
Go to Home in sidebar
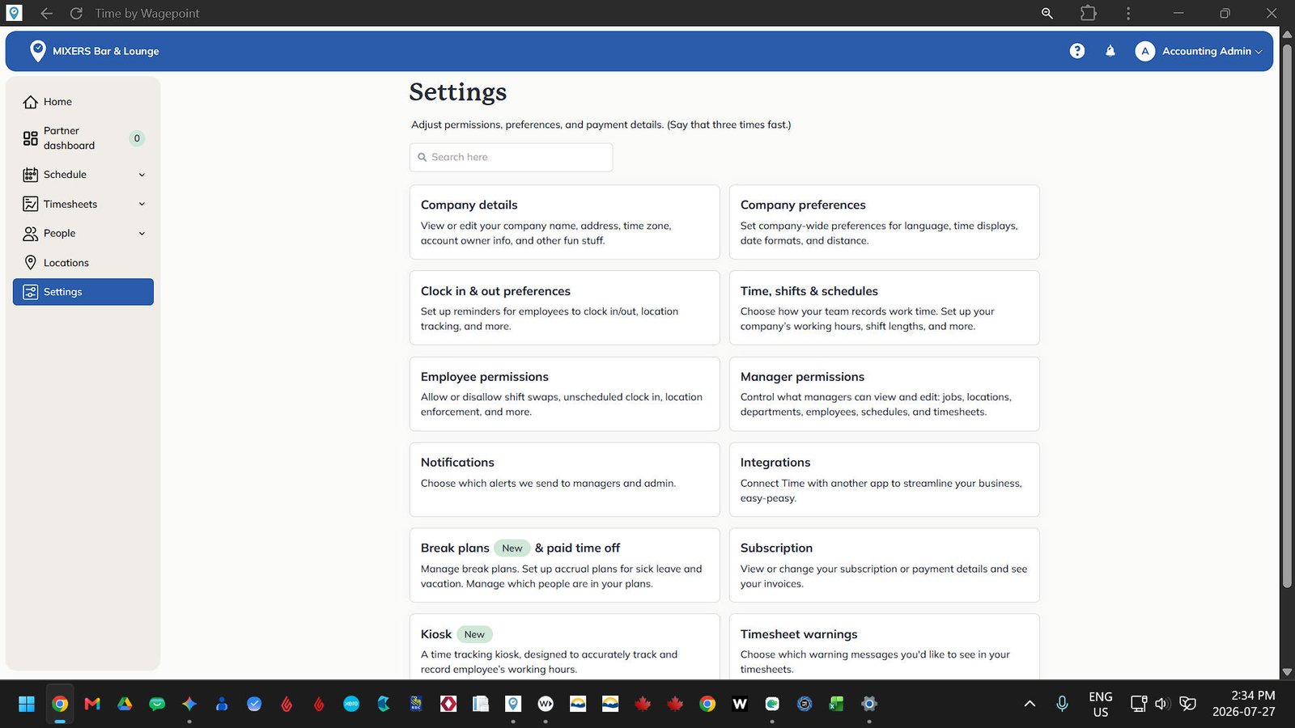click(83, 102)
